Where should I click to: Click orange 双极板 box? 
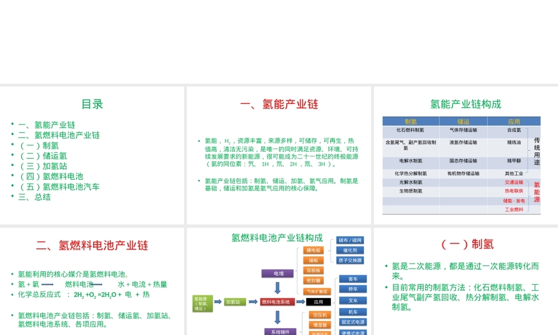pyautogui.click(x=314, y=271)
